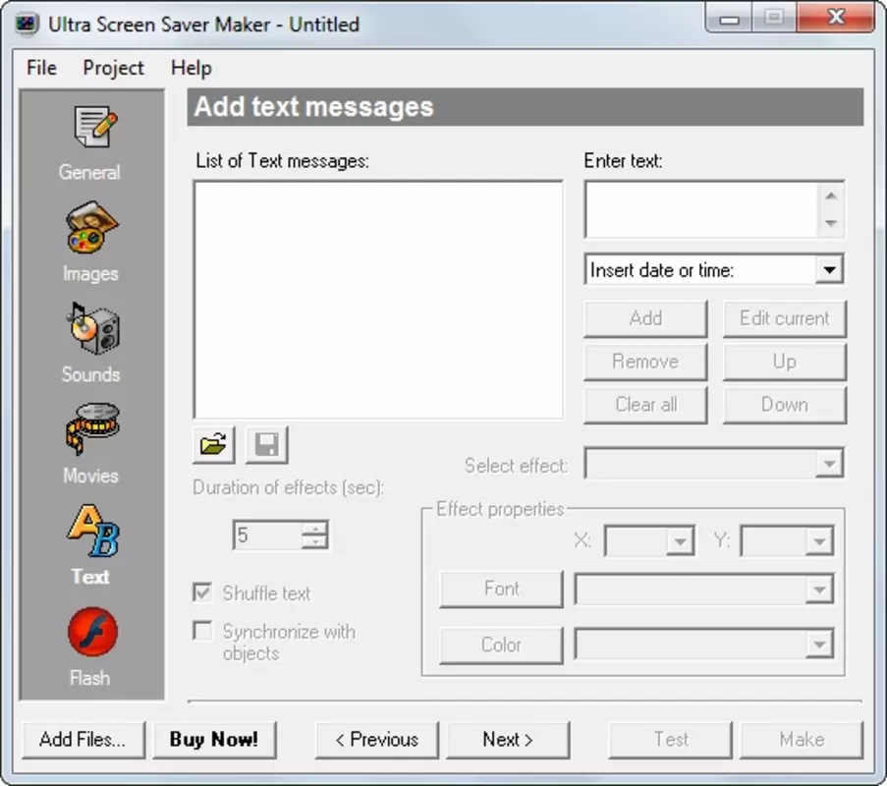
Task: Click the Buy Now! button
Action: pos(214,740)
